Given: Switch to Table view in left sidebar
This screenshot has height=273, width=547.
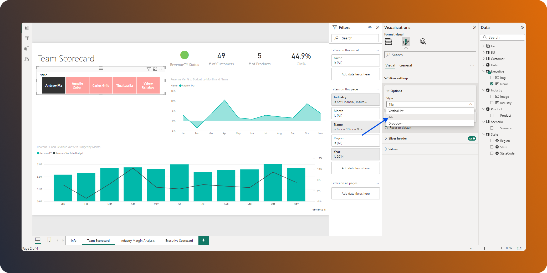Looking at the screenshot, I should 27,38.
